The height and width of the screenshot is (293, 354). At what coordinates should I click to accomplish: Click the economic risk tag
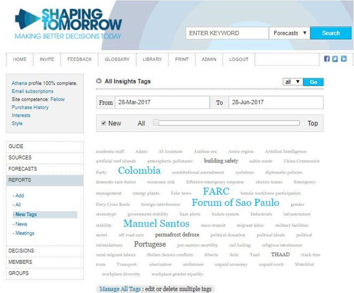[161, 182]
